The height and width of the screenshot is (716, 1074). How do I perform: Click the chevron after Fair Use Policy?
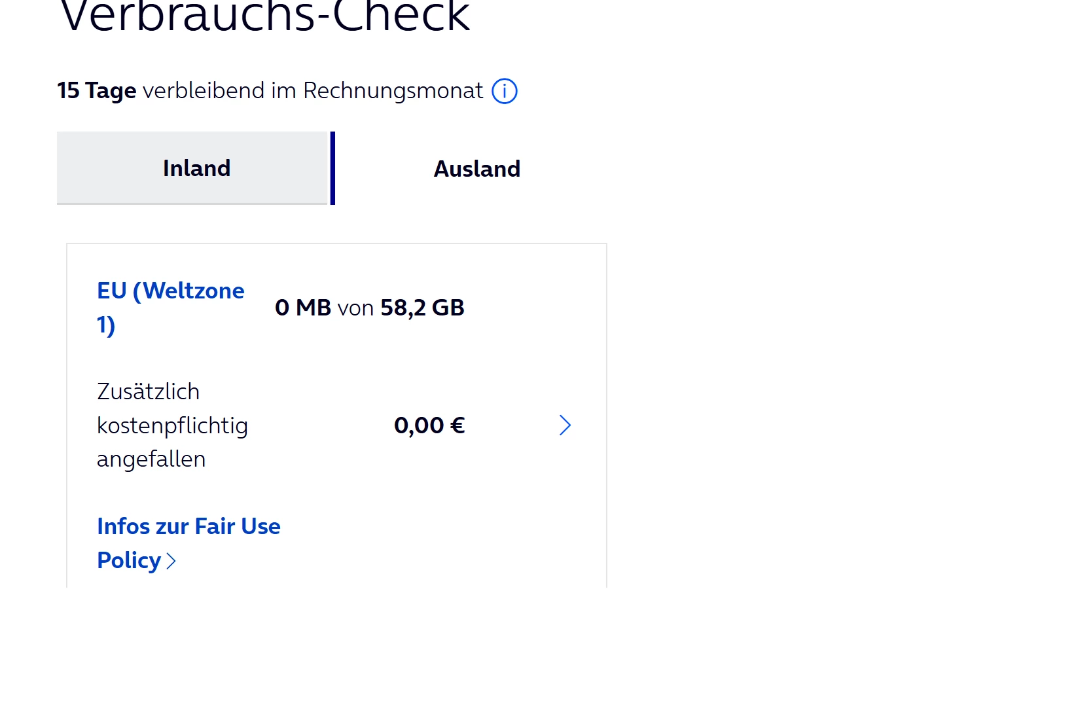point(171,561)
